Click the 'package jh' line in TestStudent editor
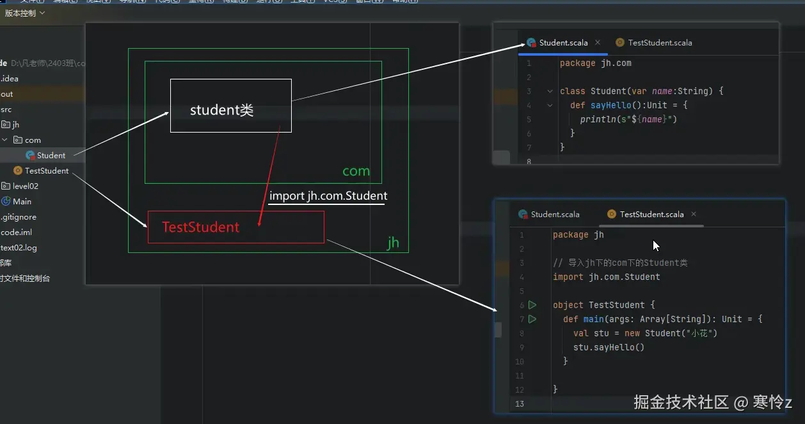805x424 pixels. point(578,234)
